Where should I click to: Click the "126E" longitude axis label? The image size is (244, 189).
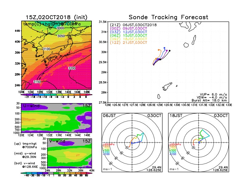[108, 105]
